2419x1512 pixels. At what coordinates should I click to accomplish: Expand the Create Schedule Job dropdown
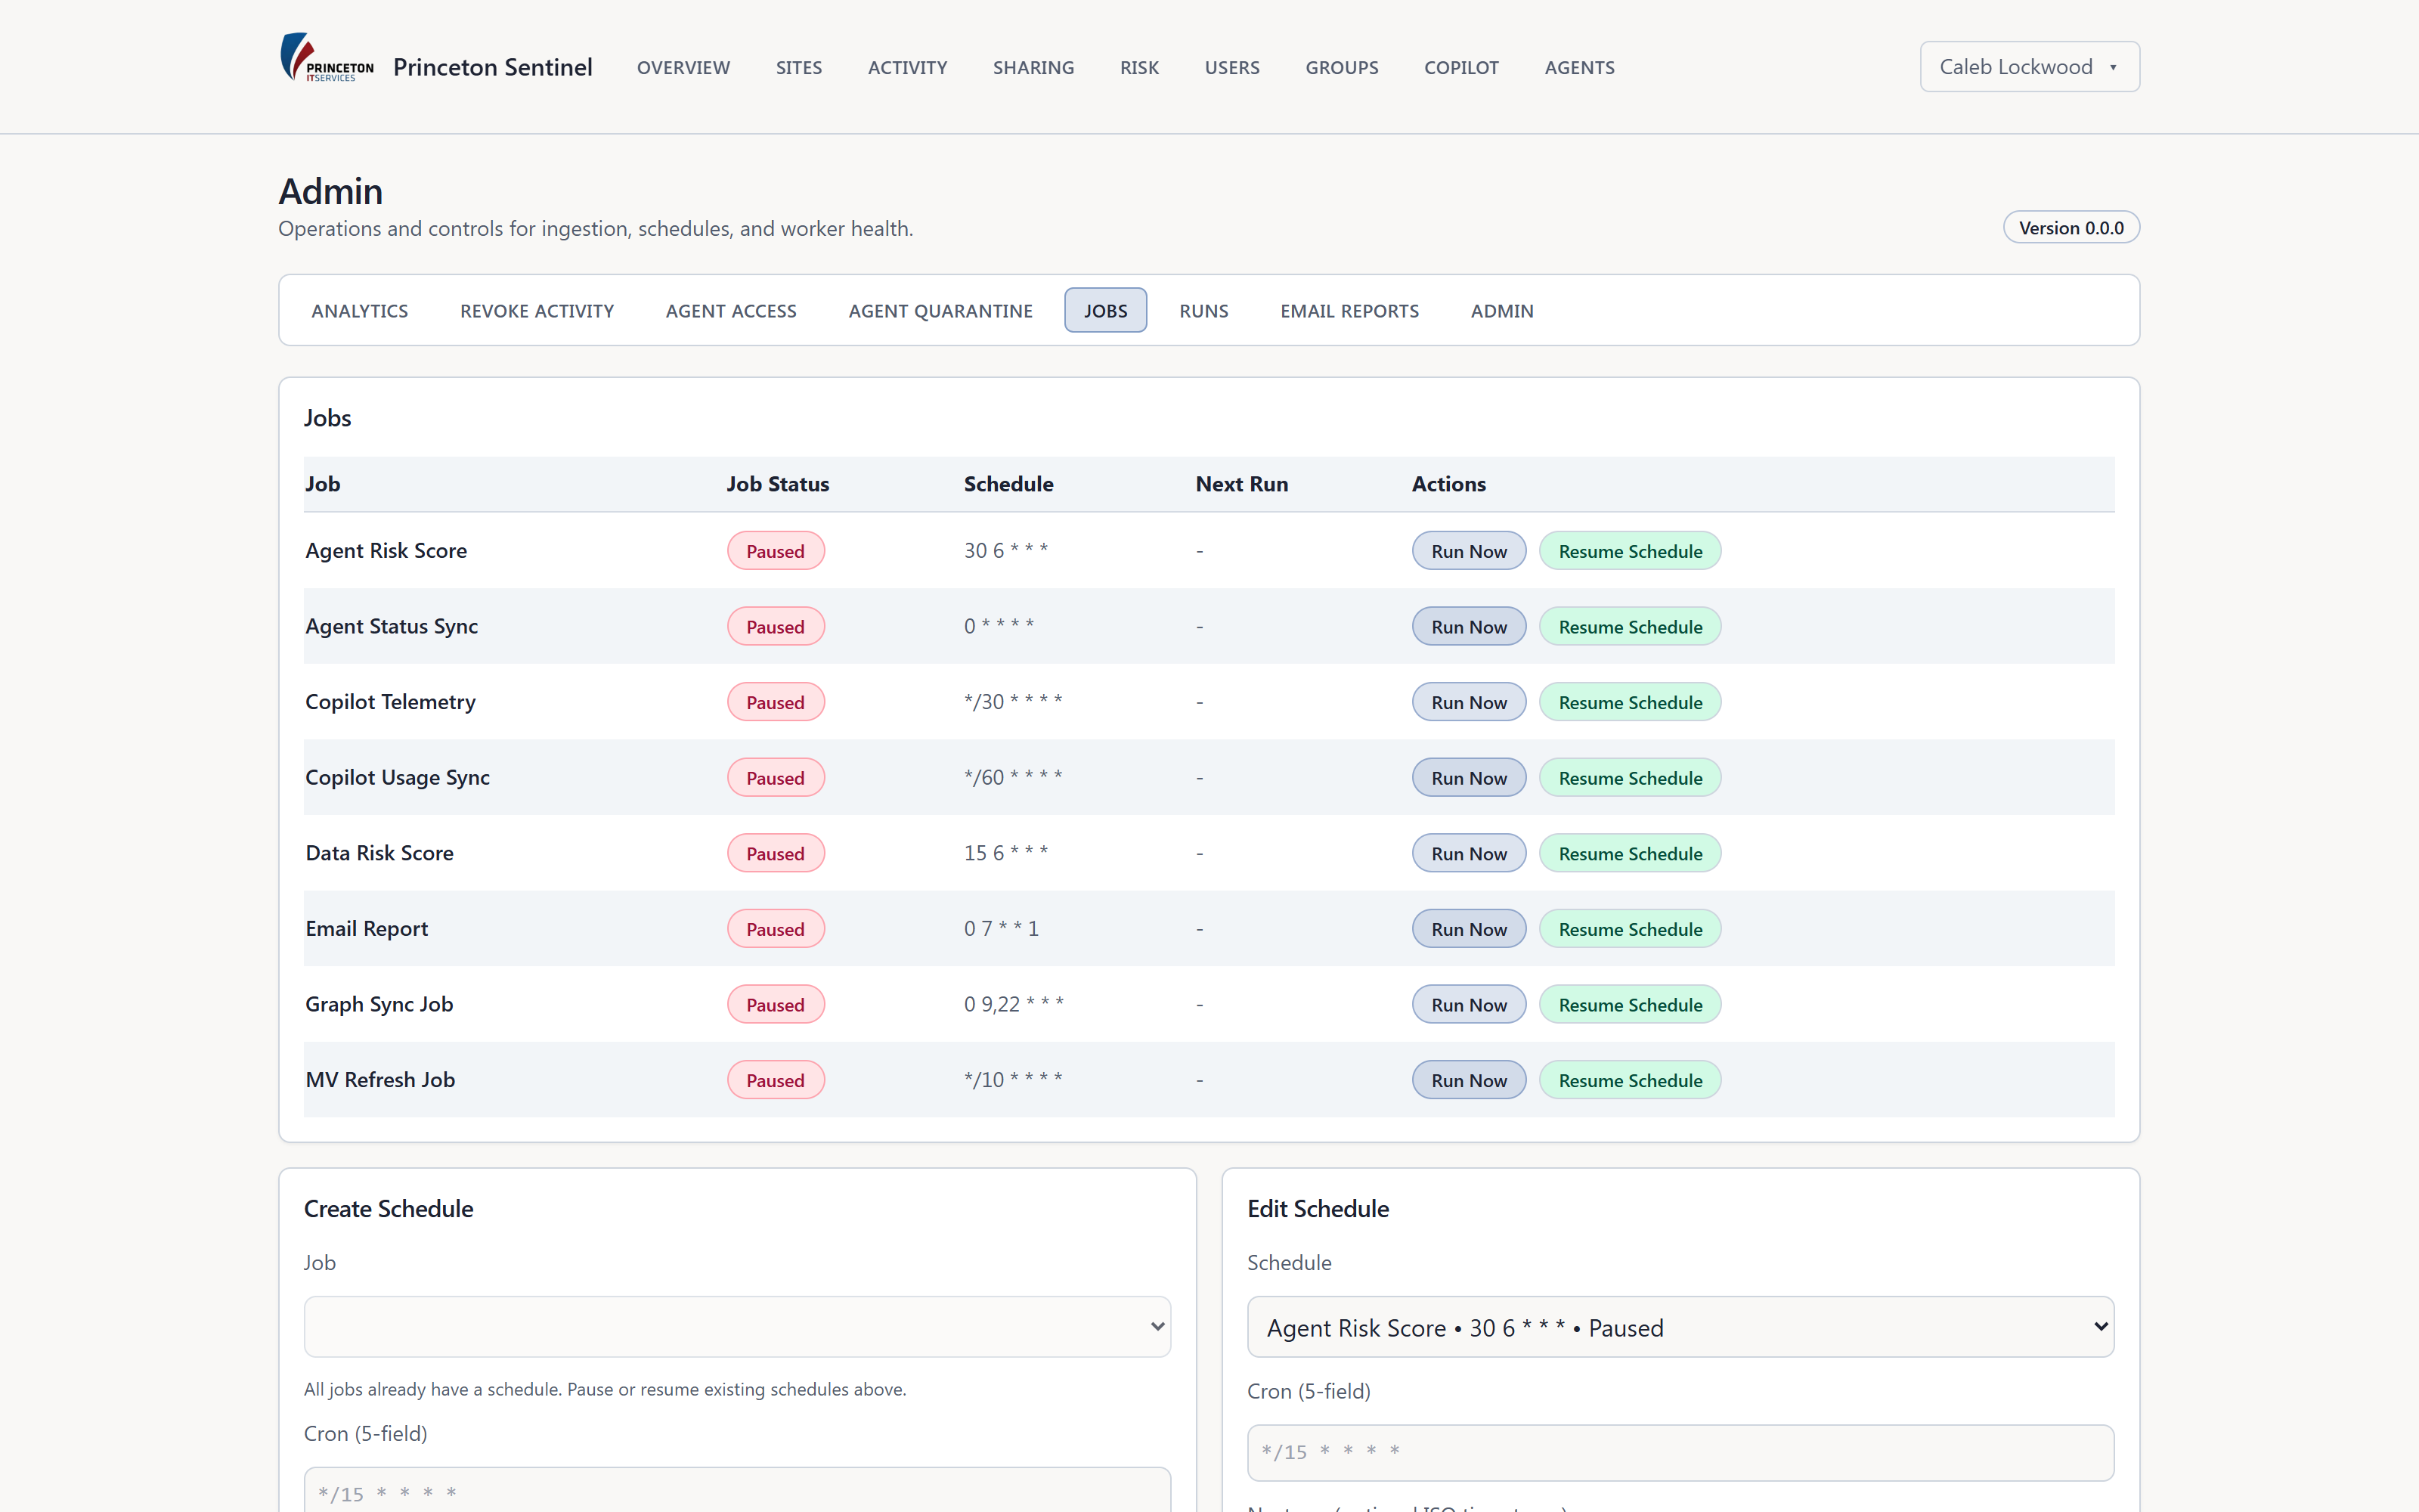(x=737, y=1327)
